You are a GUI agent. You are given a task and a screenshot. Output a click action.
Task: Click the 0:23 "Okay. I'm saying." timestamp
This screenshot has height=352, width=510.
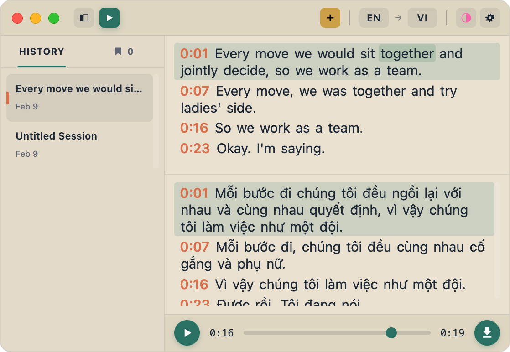coord(195,148)
